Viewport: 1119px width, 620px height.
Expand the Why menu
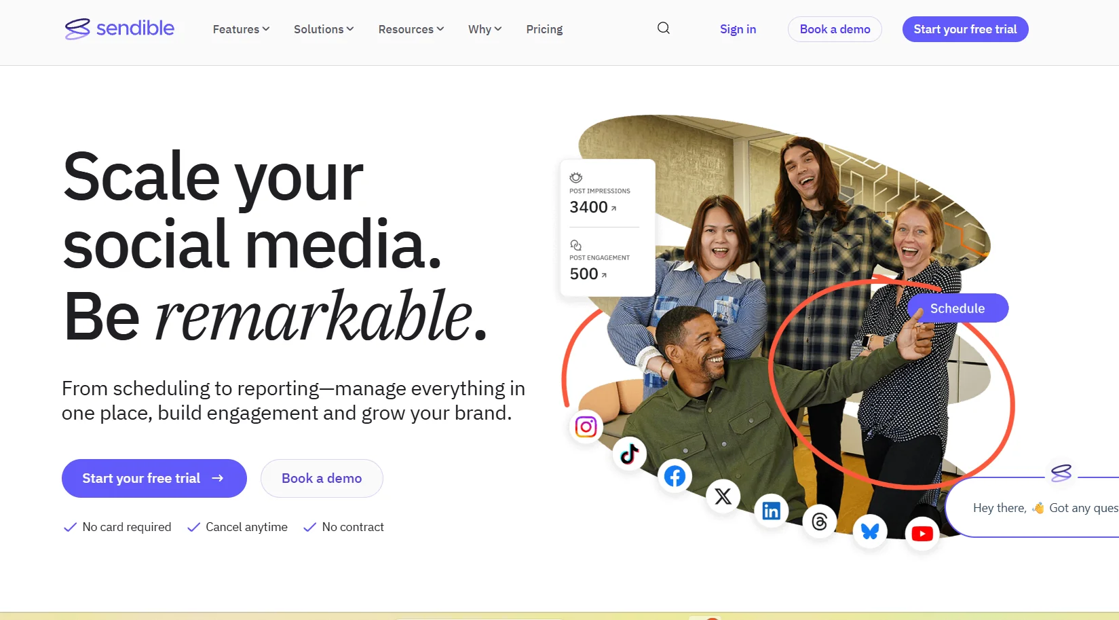[485, 29]
